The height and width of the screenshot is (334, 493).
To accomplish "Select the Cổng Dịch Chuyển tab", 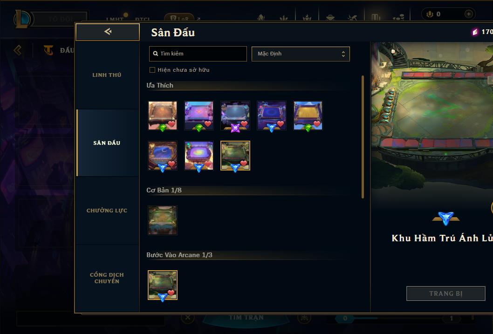I will [107, 278].
